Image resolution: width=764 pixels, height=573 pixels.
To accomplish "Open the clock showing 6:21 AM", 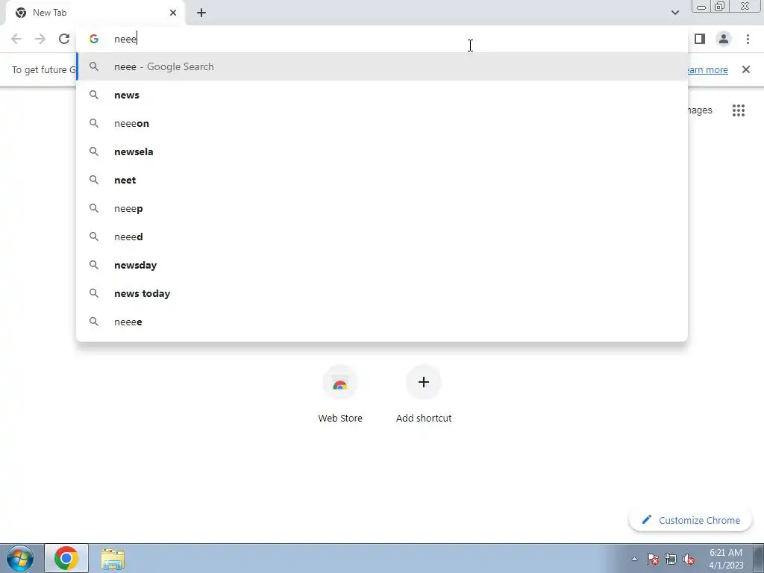I will pyautogui.click(x=725, y=559).
